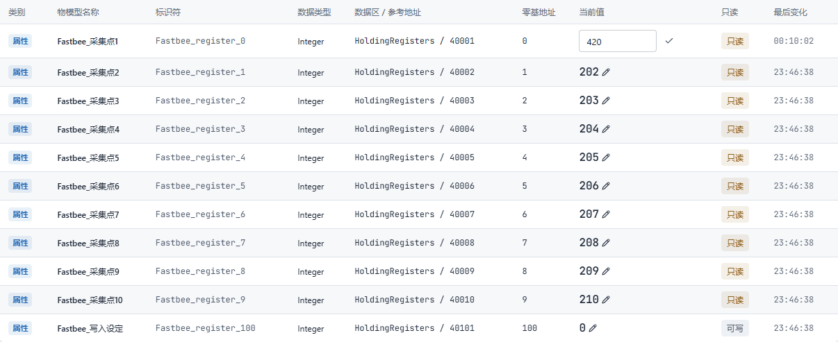Edit value 210 using its pencil icon
838x342 pixels.
point(606,300)
